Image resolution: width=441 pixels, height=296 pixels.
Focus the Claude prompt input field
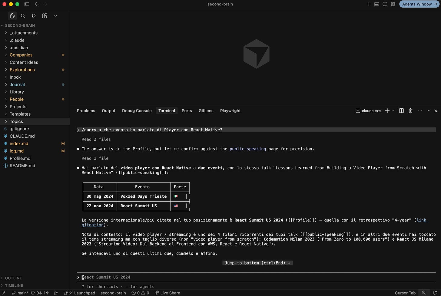coord(256,277)
